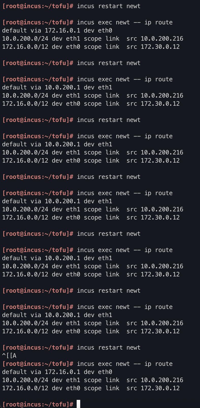Click the "^[[A" escape sequence text
The image size is (200, 408).
coord(9,356)
